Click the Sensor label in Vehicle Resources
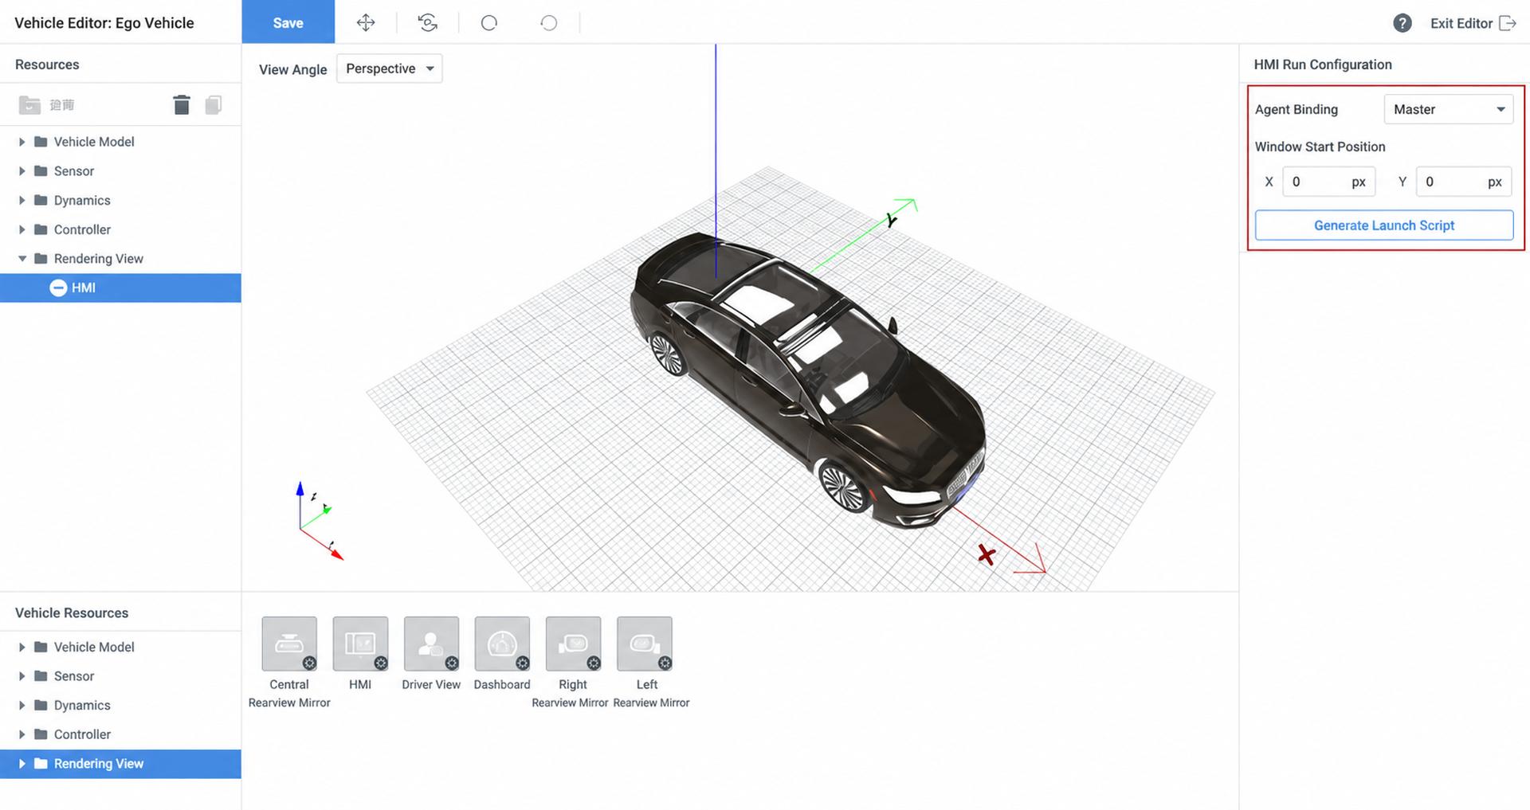1530x810 pixels. point(74,676)
